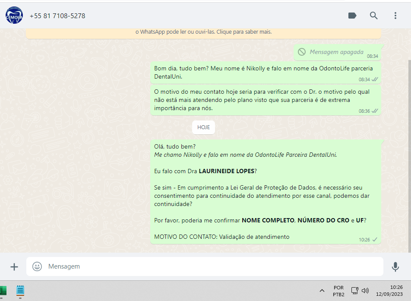Viewport: 411px width, 301px height.
Task: Click the prohibited icon on deleted message
Action: 302,52
